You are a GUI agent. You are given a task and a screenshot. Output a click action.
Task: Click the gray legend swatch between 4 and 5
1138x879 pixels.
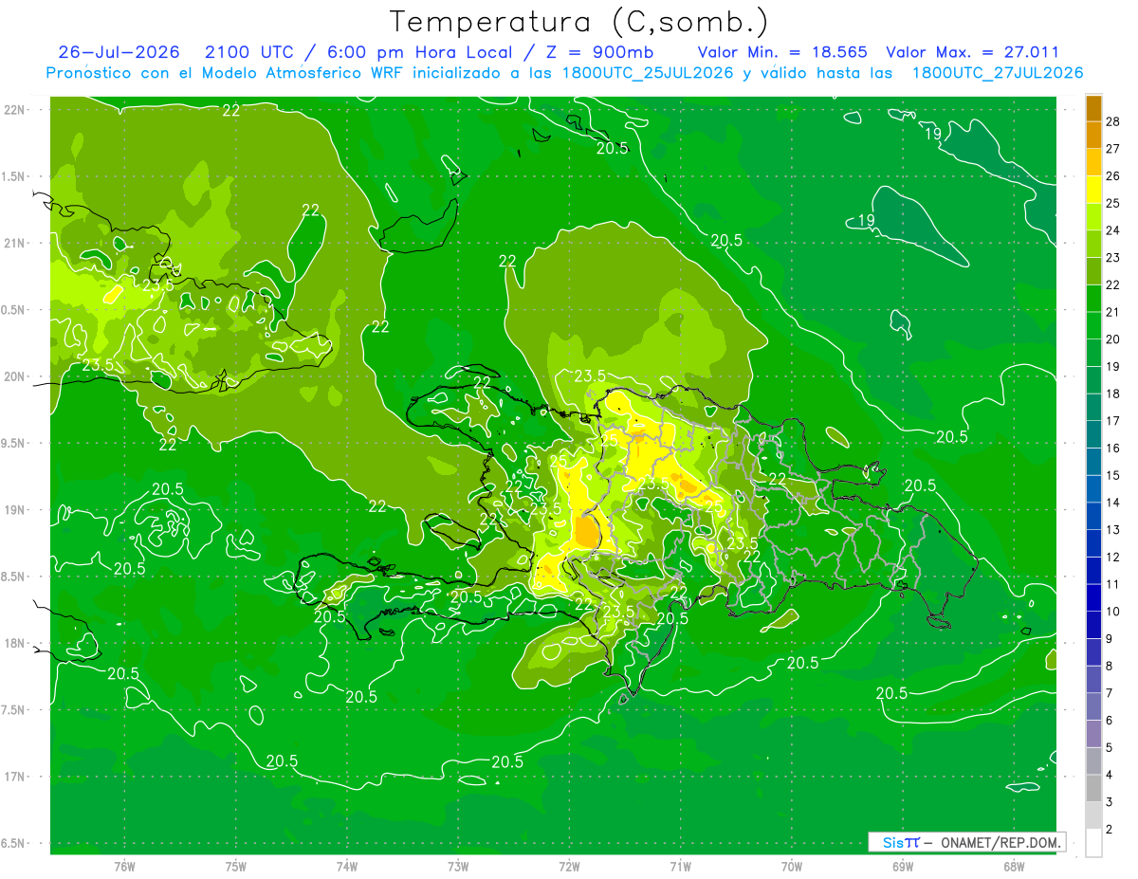pos(1093,761)
